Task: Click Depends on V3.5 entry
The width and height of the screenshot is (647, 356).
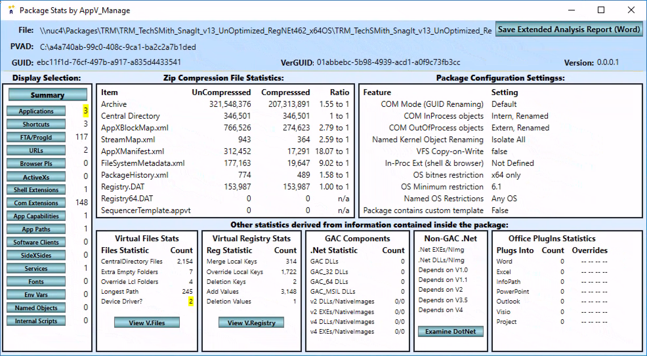Action: click(443, 300)
